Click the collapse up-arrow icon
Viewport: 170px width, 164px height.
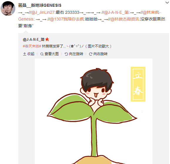(x=25, y=54)
